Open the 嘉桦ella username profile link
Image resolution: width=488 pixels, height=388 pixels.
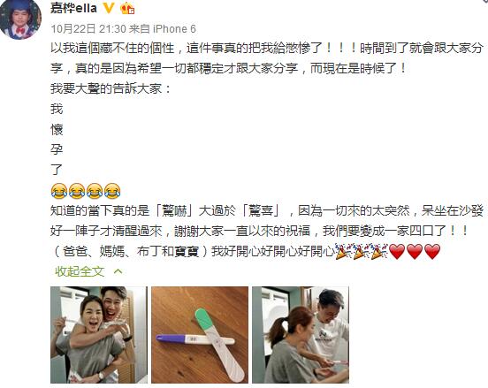coord(73,8)
